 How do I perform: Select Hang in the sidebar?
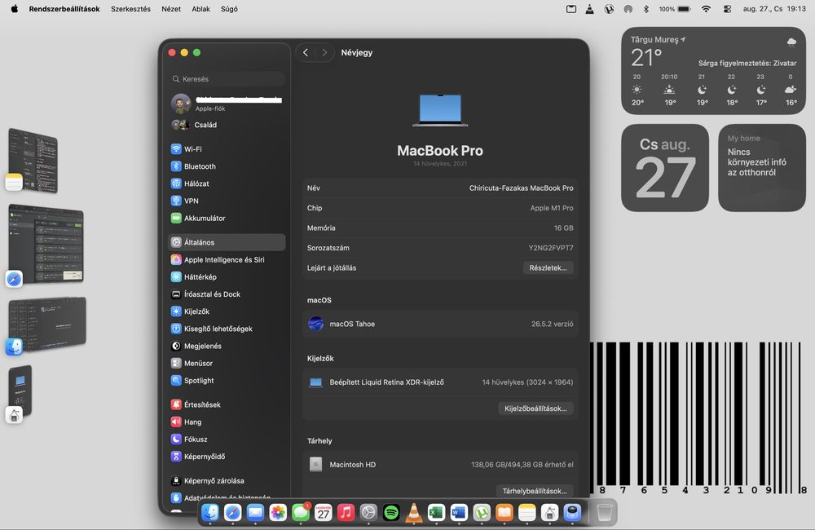227,422
